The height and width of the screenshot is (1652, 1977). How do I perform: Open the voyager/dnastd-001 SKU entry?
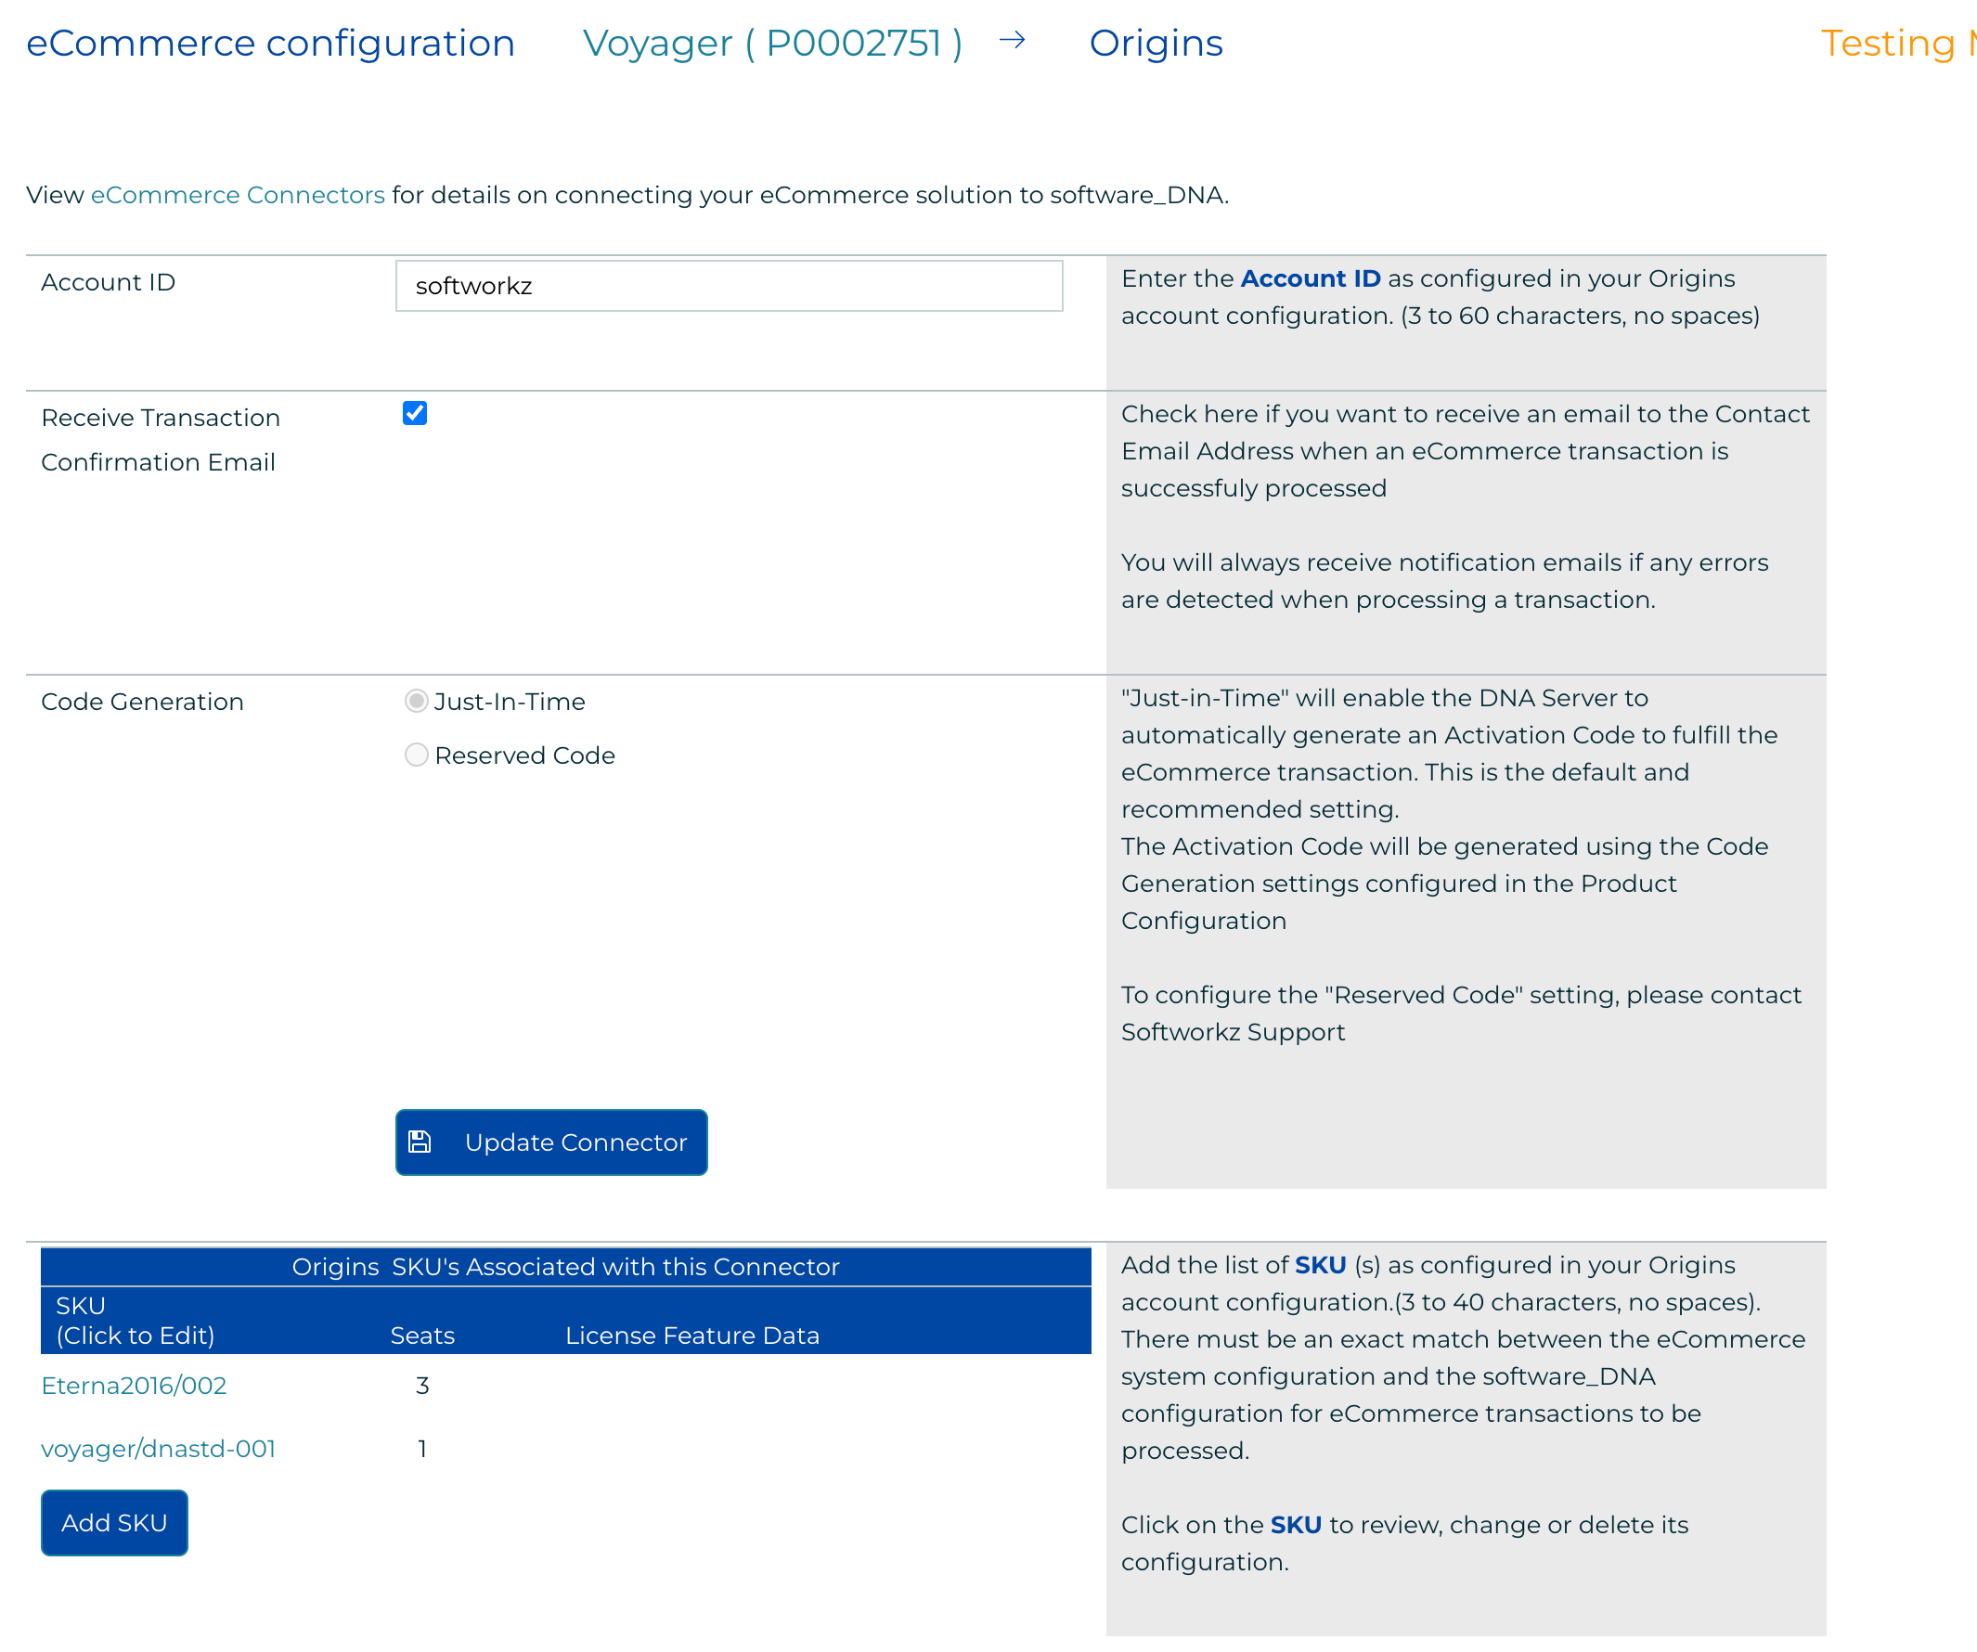[x=158, y=1449]
